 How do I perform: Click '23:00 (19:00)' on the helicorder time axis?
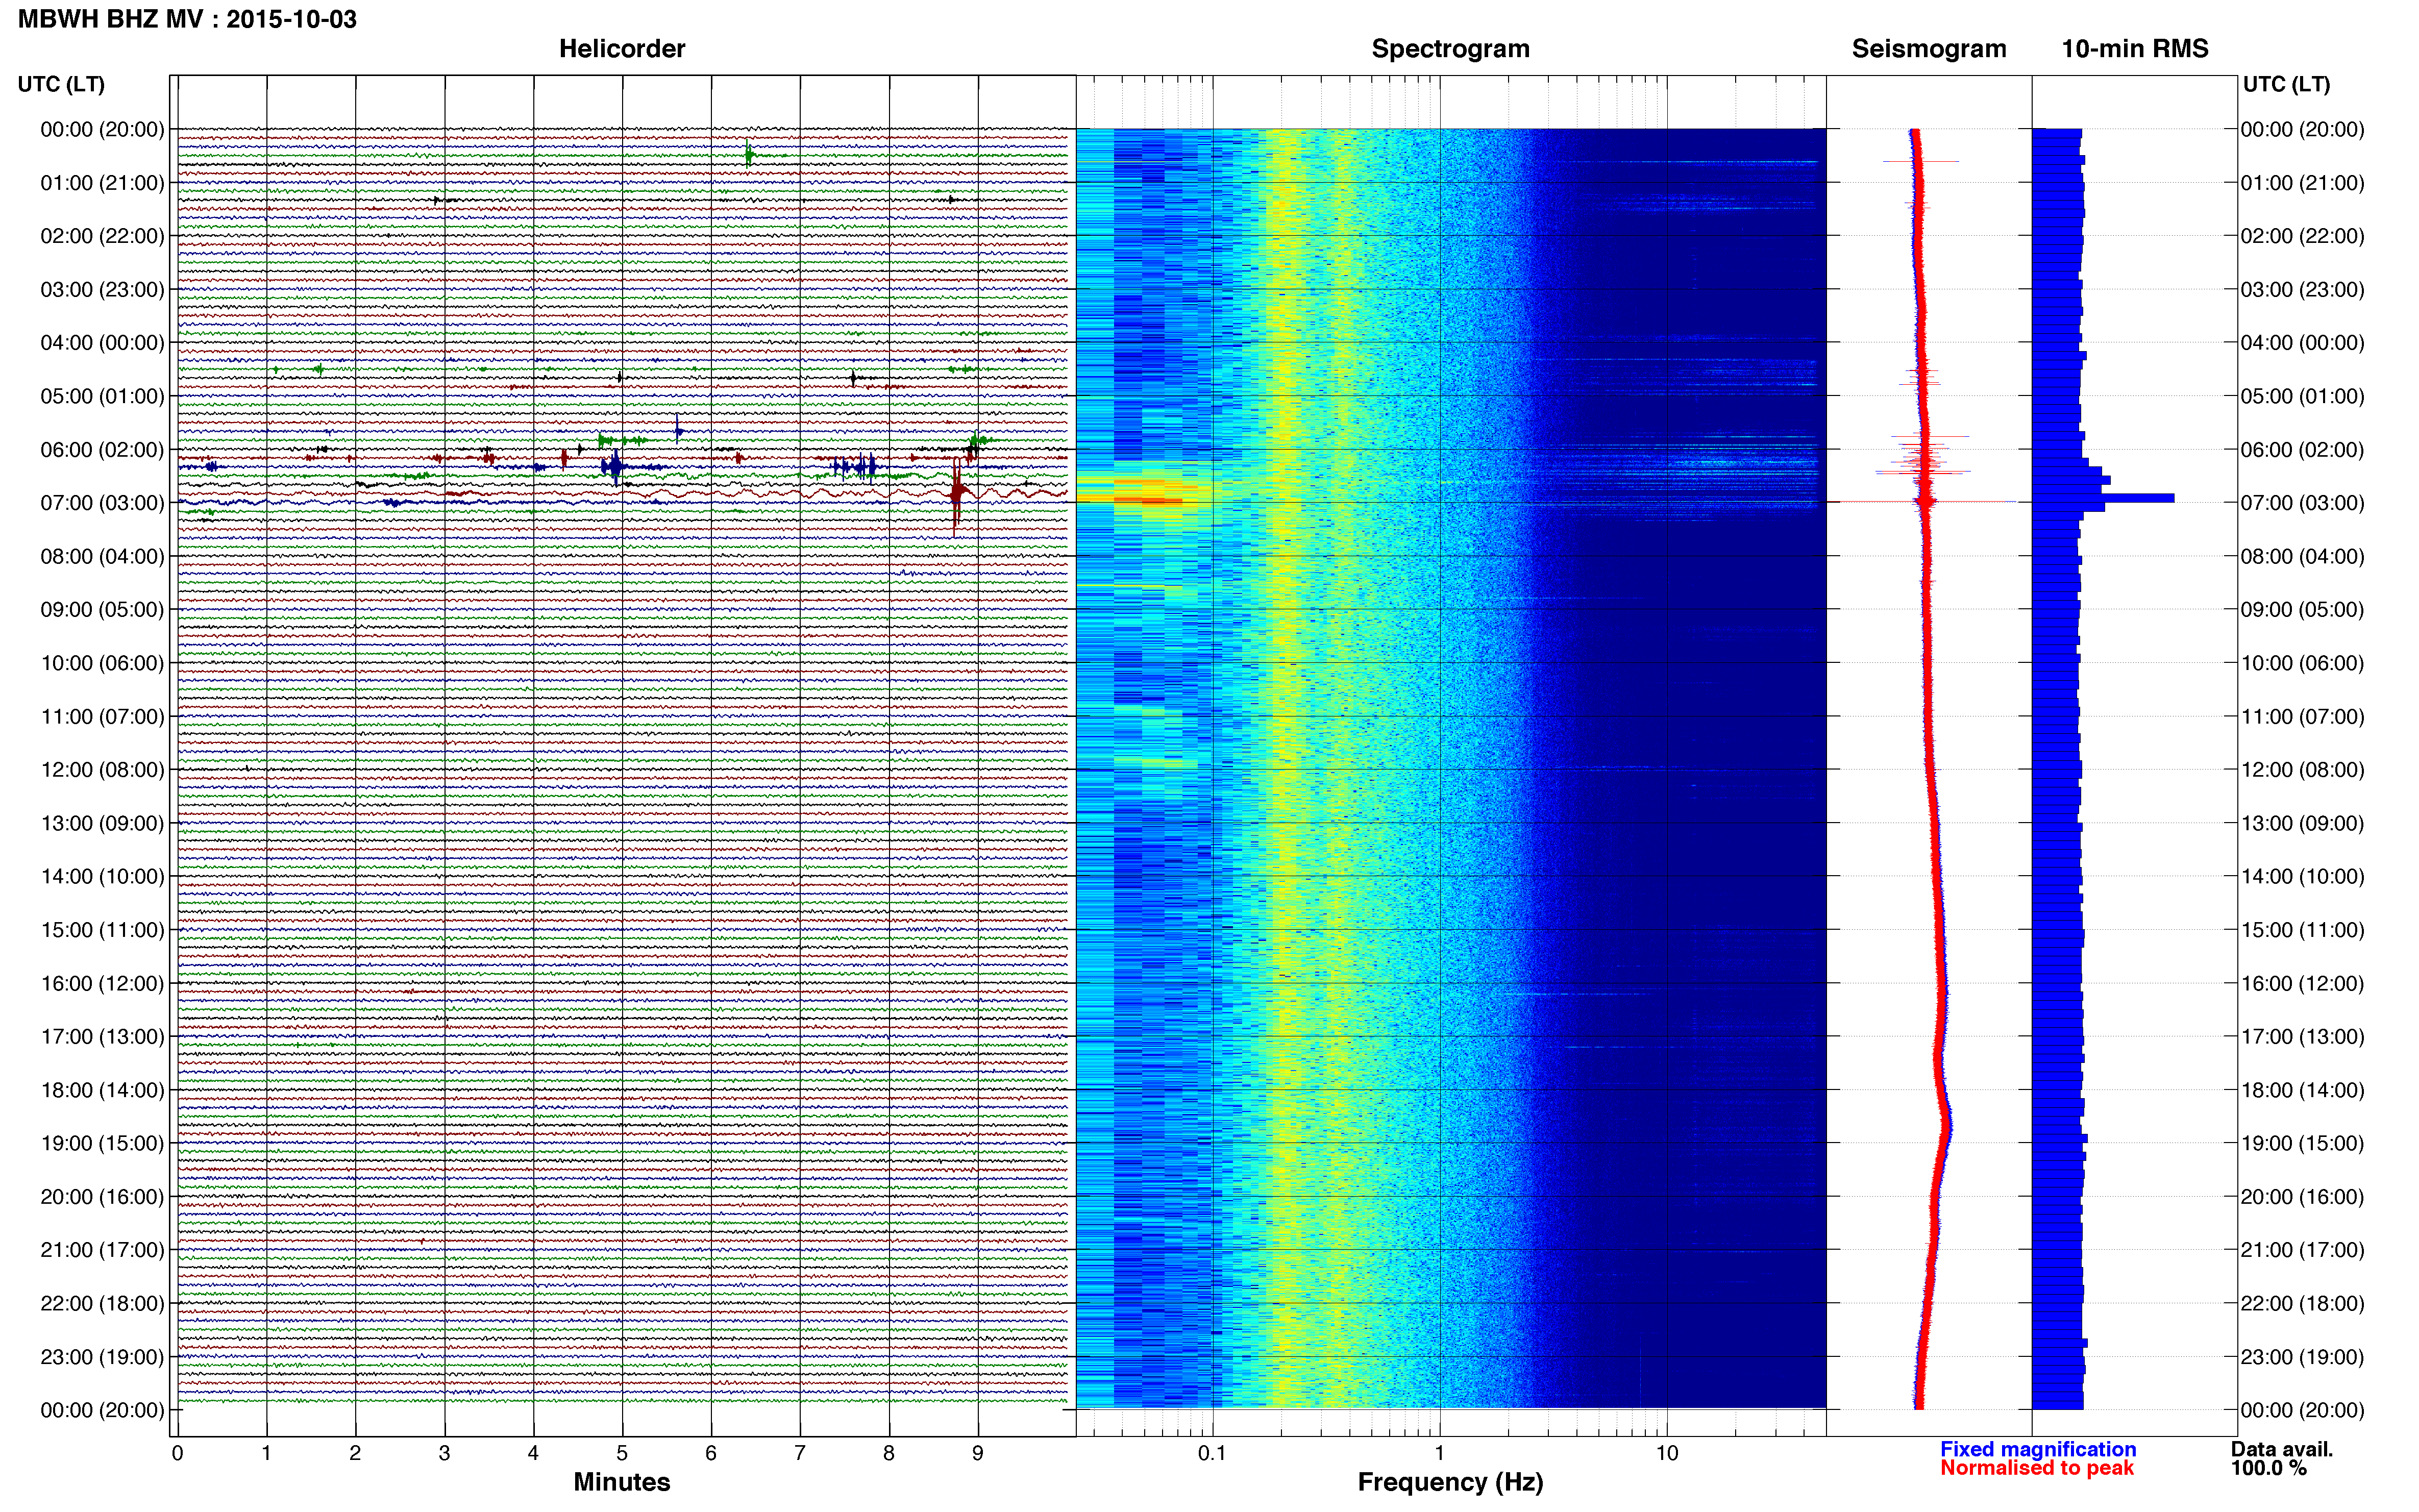tap(102, 1357)
